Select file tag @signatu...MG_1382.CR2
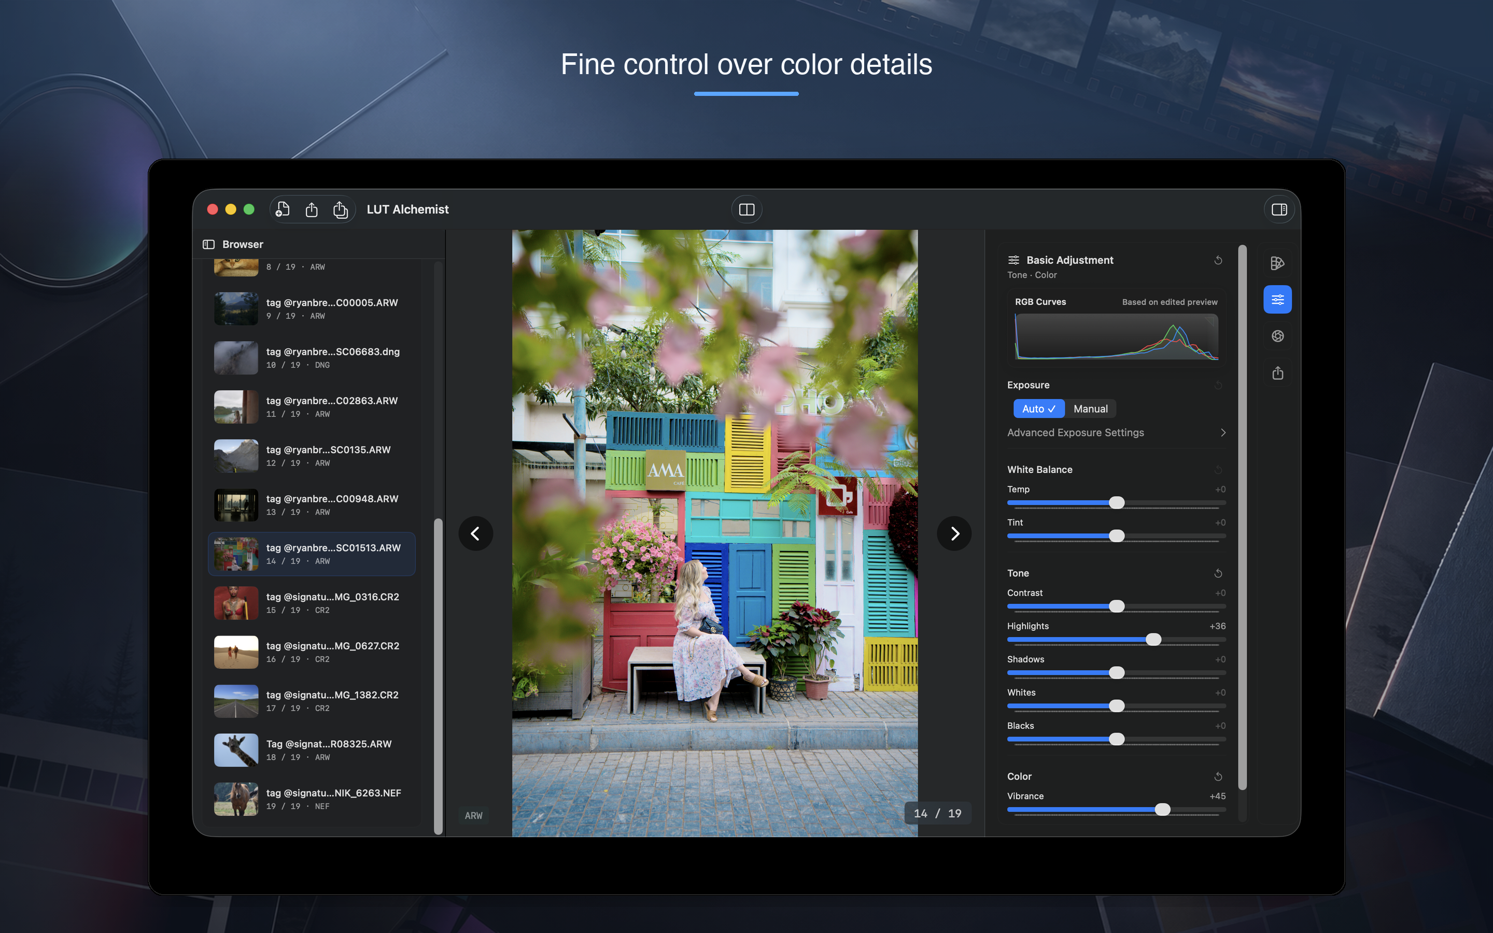Viewport: 1493px width, 933px height. pos(312,701)
